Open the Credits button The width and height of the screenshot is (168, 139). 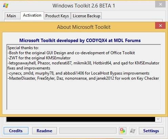point(16,131)
